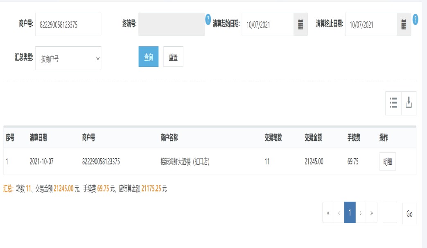This screenshot has height=248, width=427.
Task: Go to last page with » button
Action: (371, 213)
